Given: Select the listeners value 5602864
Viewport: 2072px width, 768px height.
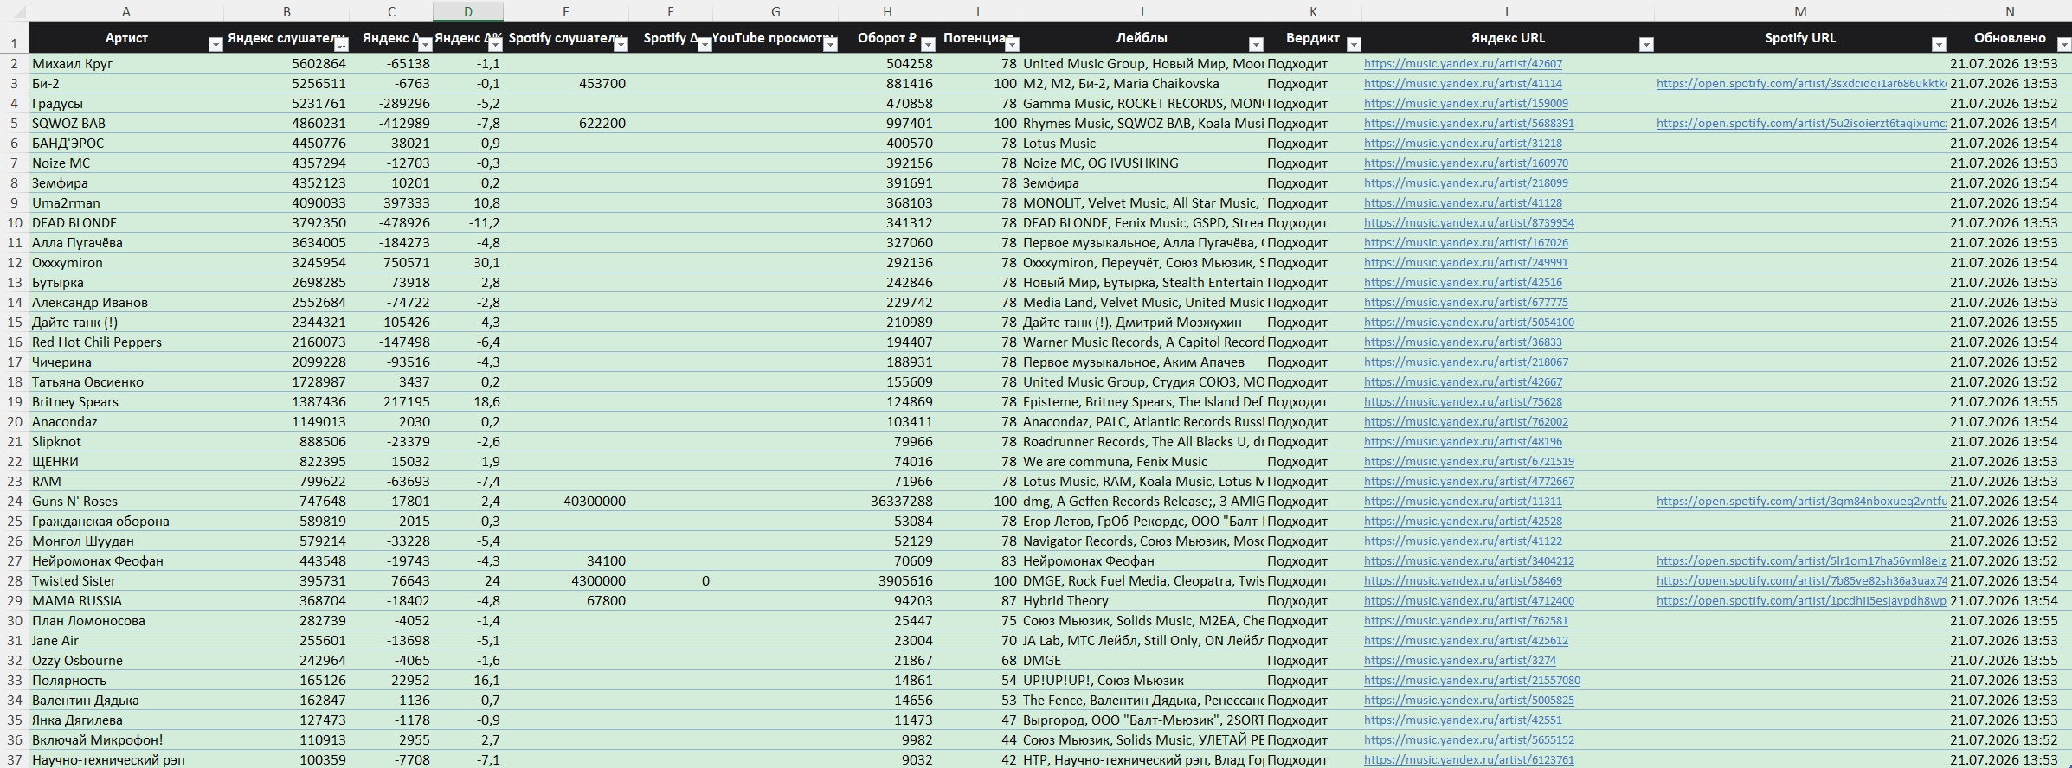Looking at the screenshot, I should [286, 63].
